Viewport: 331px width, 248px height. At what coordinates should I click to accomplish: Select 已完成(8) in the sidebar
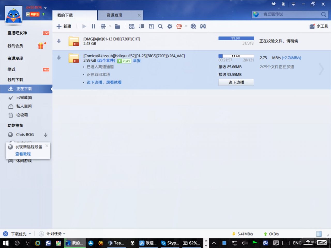coord(24,97)
